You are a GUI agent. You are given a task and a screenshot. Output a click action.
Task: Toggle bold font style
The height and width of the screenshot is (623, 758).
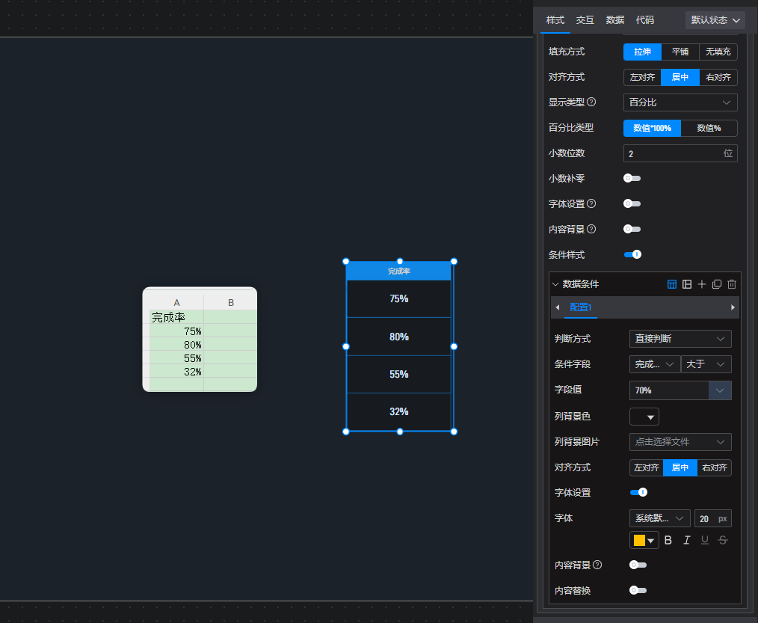pyautogui.click(x=668, y=540)
